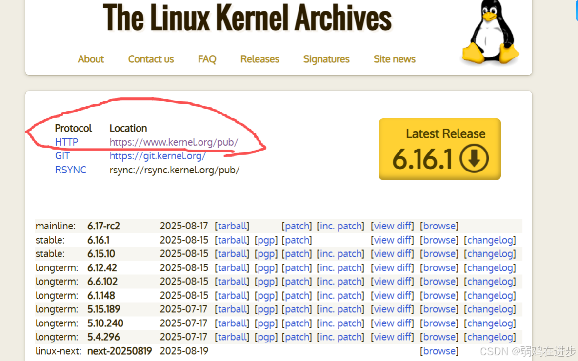The image size is (578, 361).
Task: Download tarball for mainline 6.17-rc2
Action: point(232,226)
